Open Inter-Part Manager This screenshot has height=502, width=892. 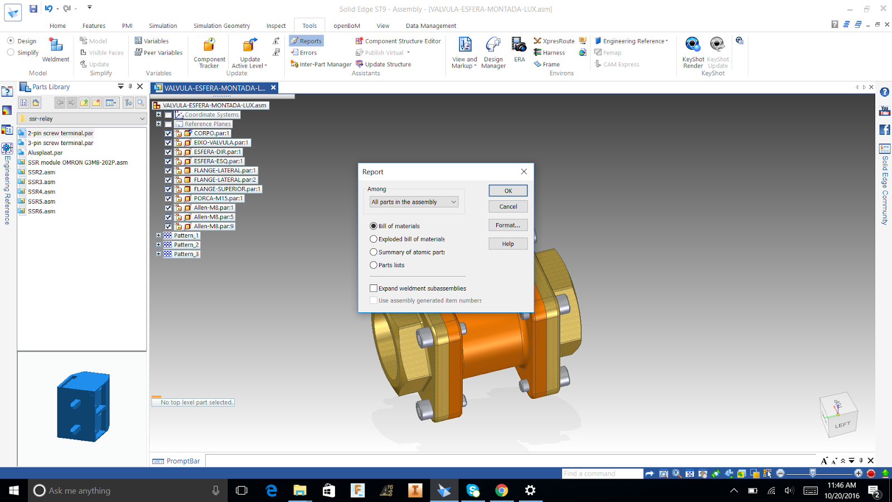click(321, 64)
